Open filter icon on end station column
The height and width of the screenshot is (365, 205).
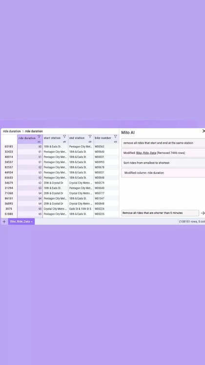[x=90, y=136]
